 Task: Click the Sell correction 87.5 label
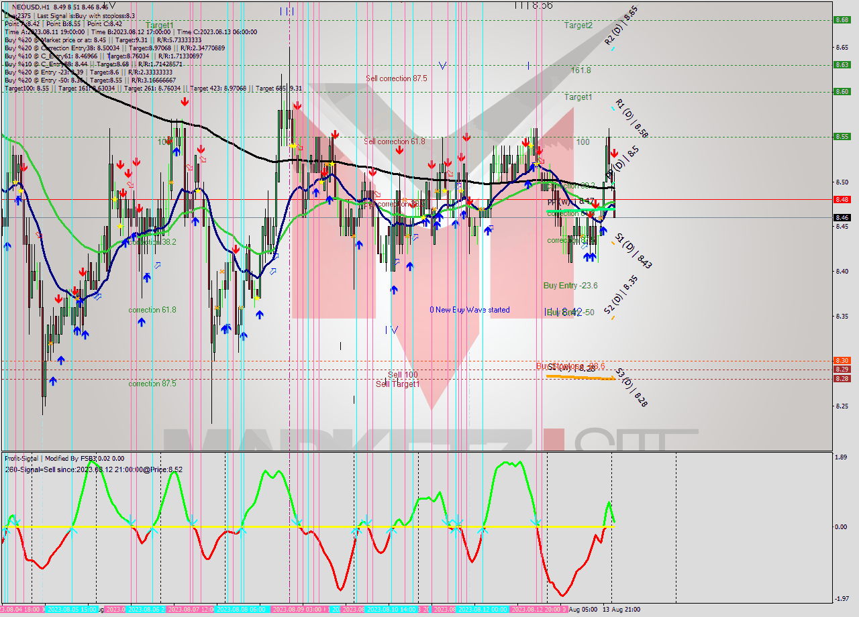(x=396, y=78)
